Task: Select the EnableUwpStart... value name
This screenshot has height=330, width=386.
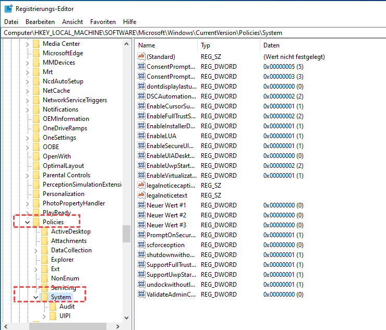Action: (171, 166)
